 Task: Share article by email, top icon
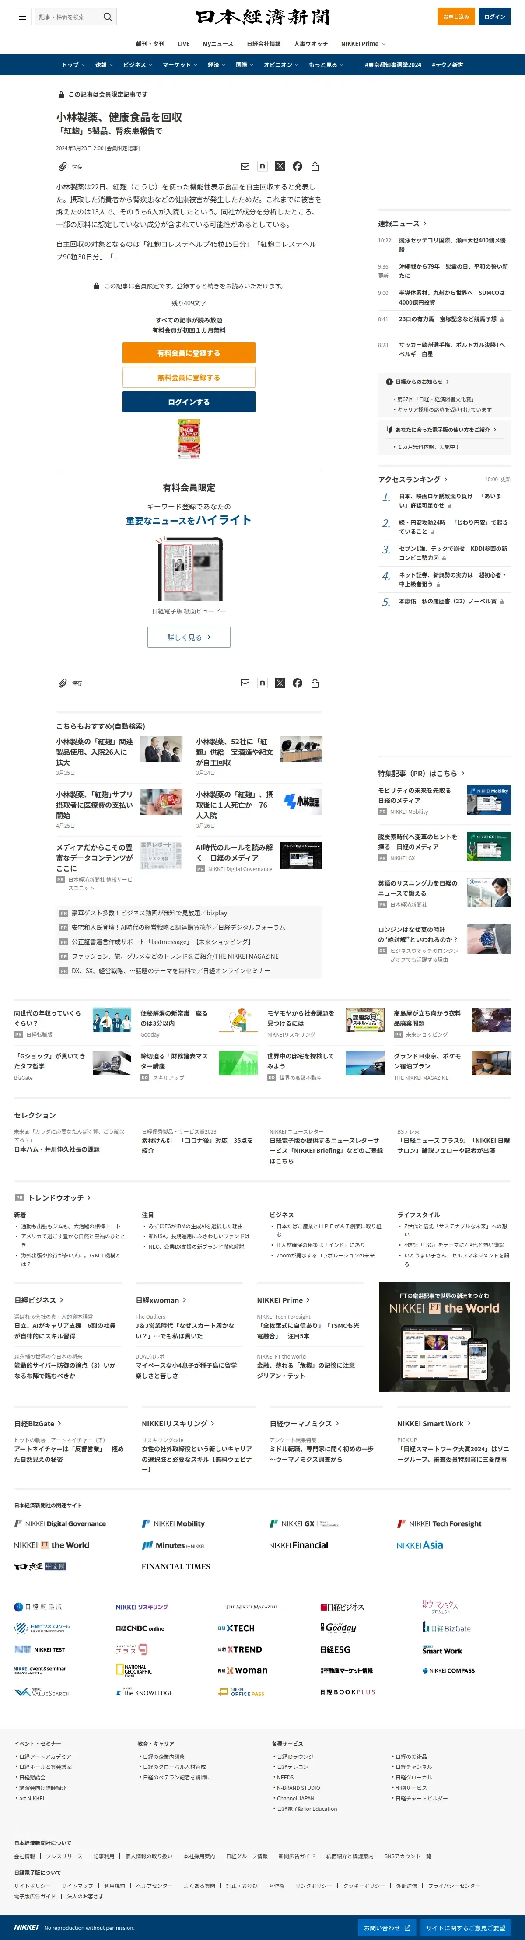(245, 166)
